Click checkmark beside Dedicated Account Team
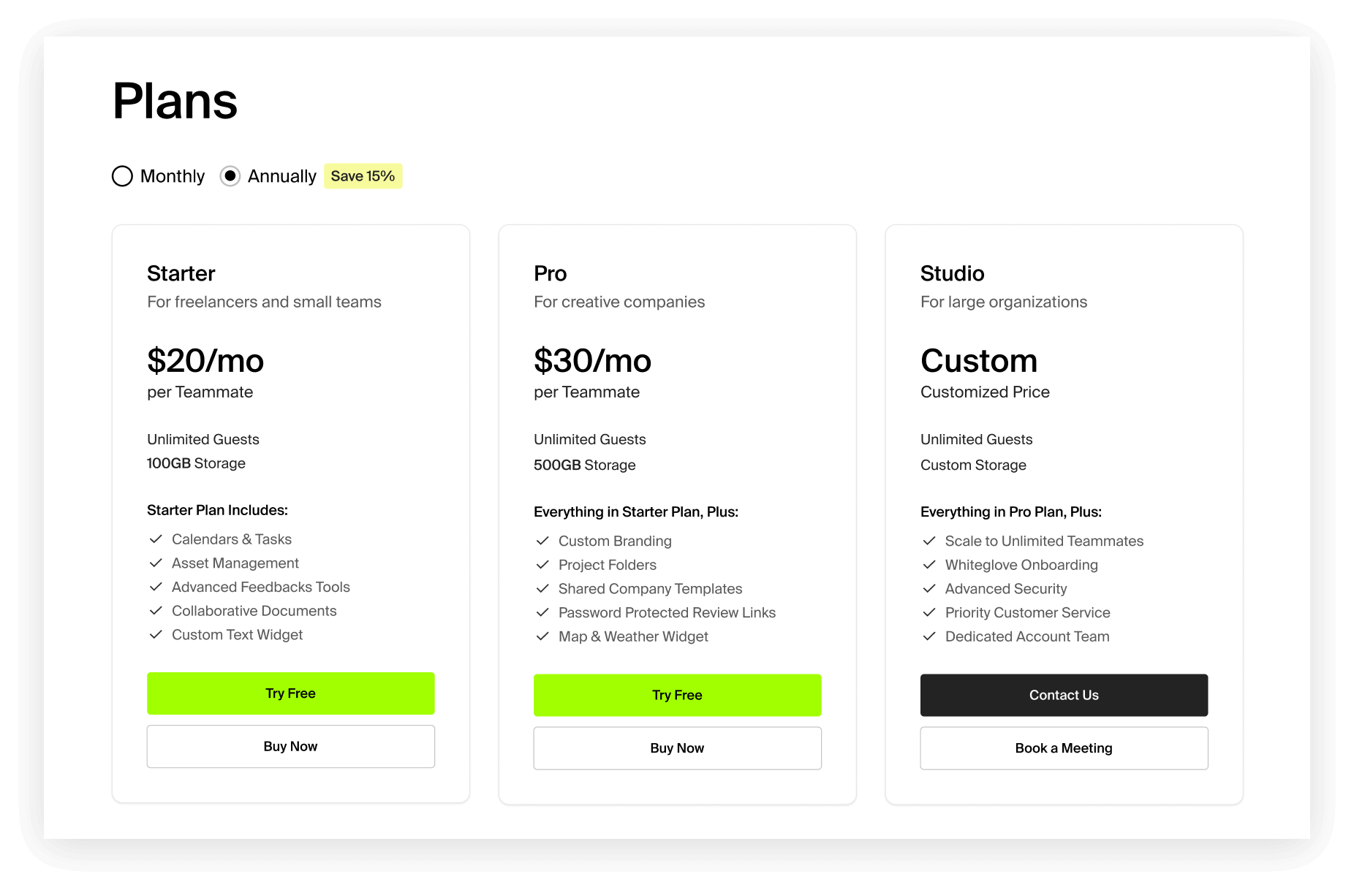The image size is (1354, 890). (929, 636)
